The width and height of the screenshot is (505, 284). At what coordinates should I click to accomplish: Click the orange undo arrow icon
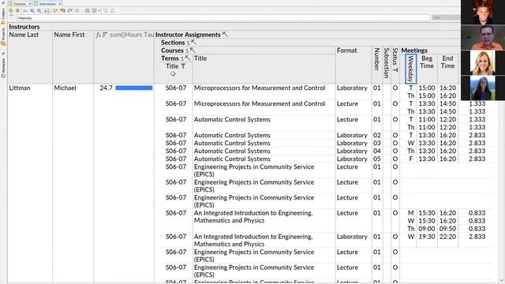click(x=63, y=10)
